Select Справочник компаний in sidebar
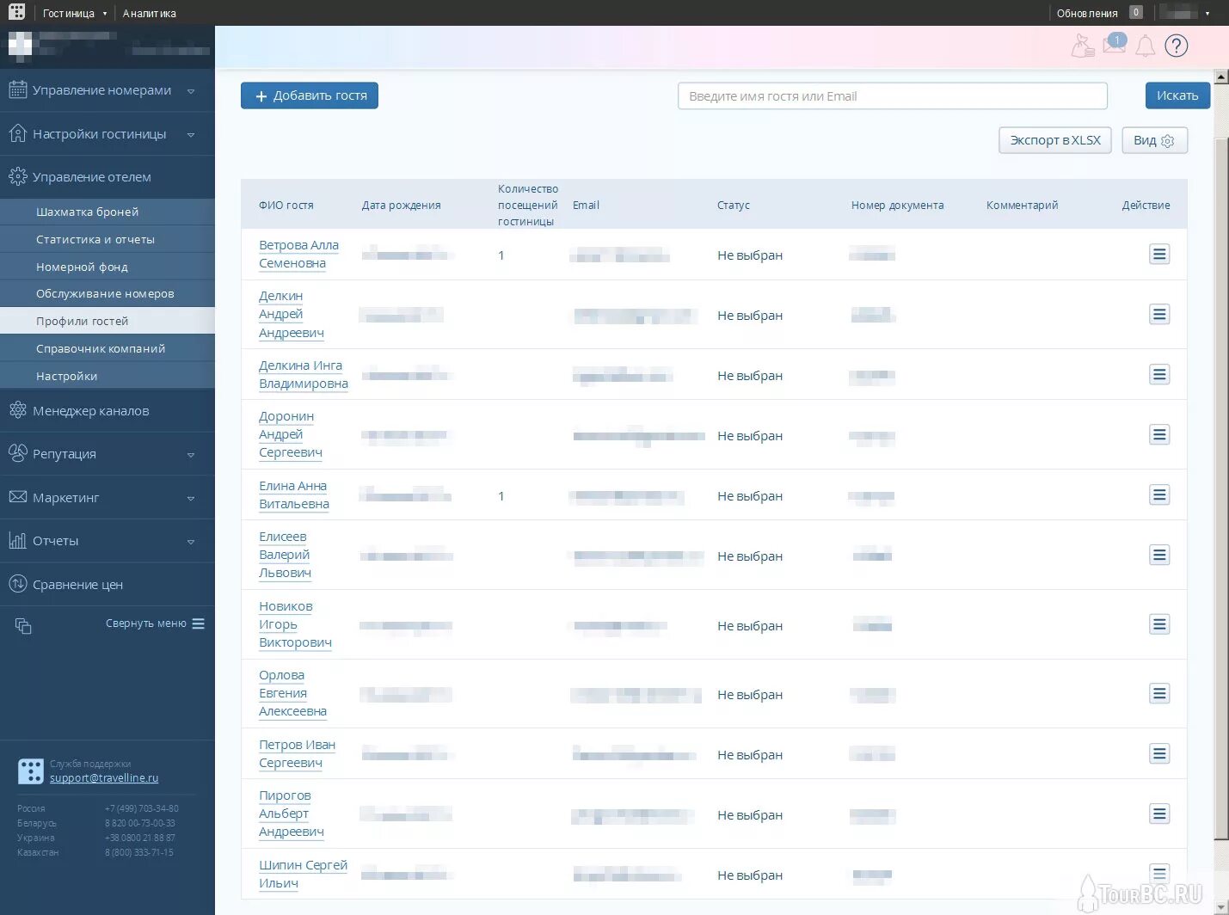1229x915 pixels. (107, 348)
